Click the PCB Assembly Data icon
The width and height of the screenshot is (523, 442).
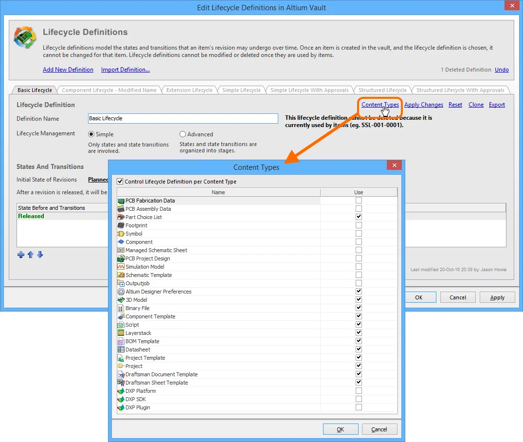pos(121,209)
